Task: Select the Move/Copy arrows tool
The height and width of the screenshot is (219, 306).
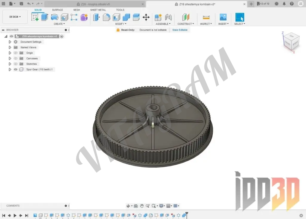Action: click(x=146, y=17)
